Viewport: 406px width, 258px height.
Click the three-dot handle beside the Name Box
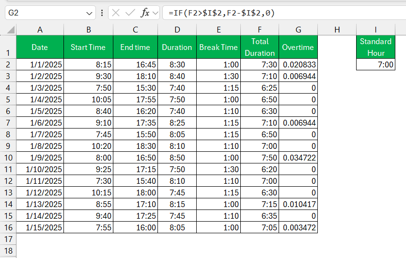102,13
